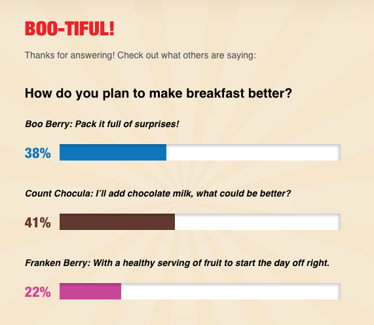
Task: Select the Count Chocula answer text
Action: (158, 193)
